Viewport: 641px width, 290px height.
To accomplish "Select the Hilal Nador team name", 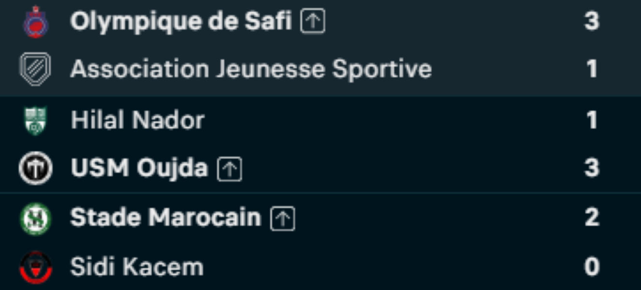I will [137, 120].
